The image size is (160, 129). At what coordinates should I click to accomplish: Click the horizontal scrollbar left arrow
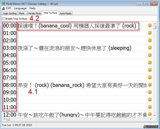click(4, 119)
